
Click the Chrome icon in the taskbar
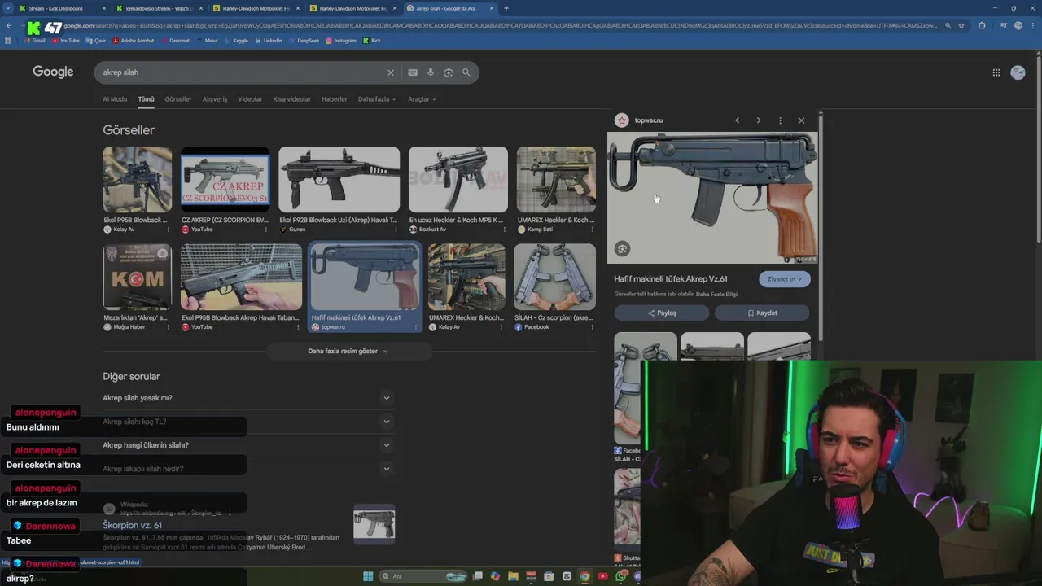tap(584, 576)
